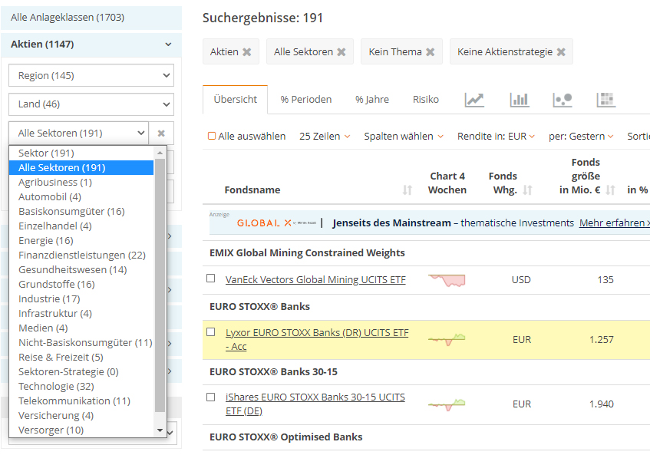Choose Einzelhandel (4) sector option
The width and height of the screenshot is (650, 455).
coord(81,226)
